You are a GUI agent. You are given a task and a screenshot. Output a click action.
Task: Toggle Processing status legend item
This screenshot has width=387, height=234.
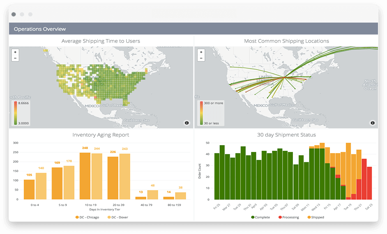coord(288,217)
